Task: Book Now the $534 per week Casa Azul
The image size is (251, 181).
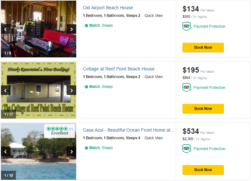Action: pos(203,170)
